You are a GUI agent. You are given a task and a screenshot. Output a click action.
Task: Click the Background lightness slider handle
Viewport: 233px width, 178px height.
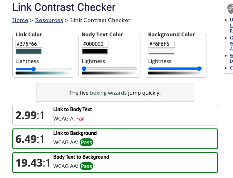click(x=200, y=69)
